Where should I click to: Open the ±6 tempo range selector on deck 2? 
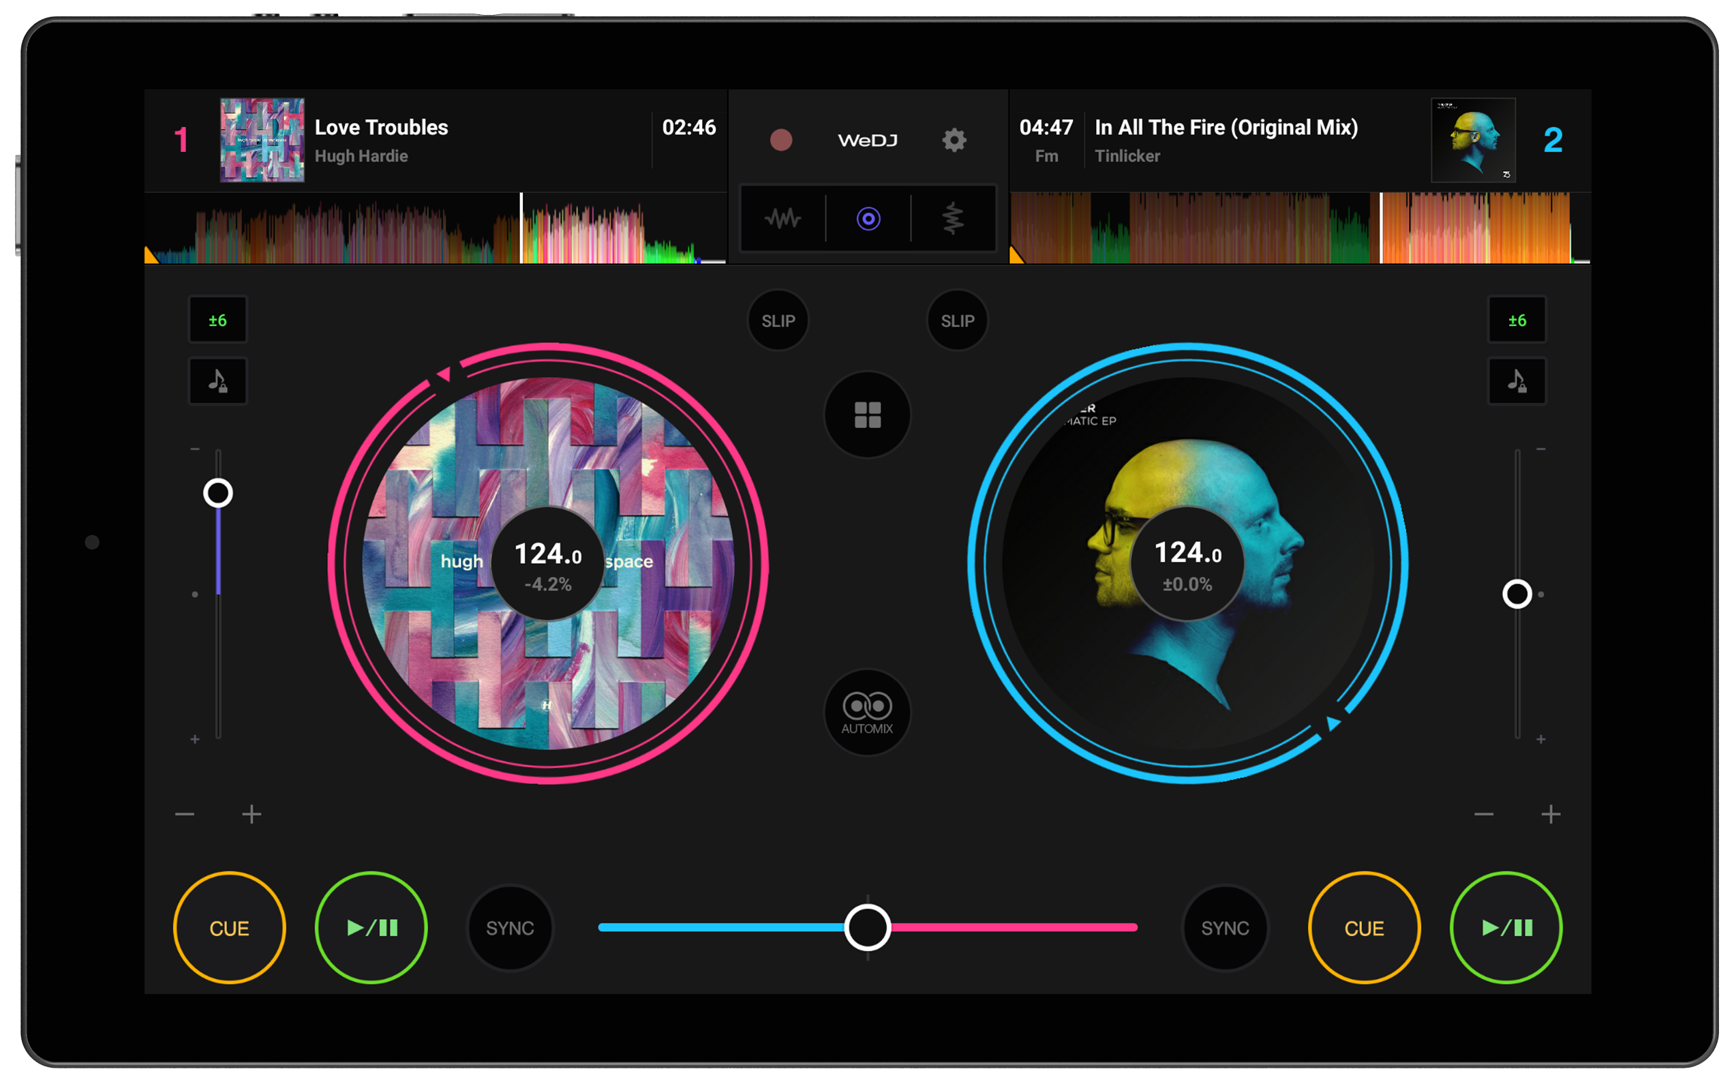pos(1517,320)
